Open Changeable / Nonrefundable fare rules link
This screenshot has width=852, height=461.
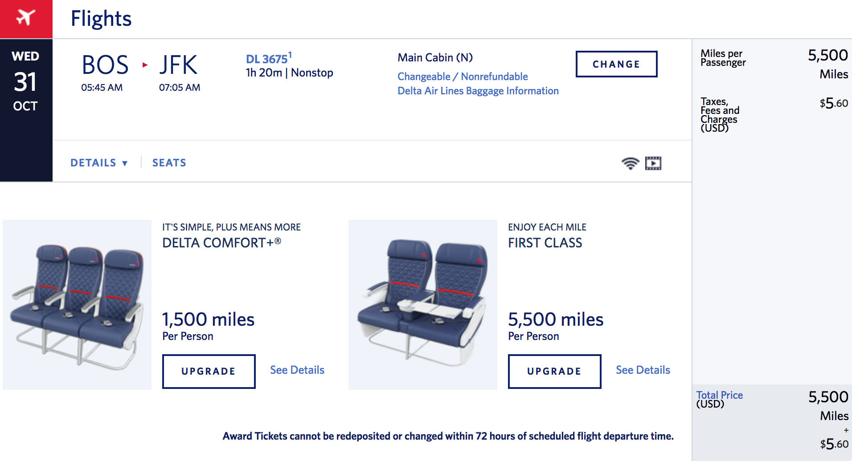pos(463,77)
